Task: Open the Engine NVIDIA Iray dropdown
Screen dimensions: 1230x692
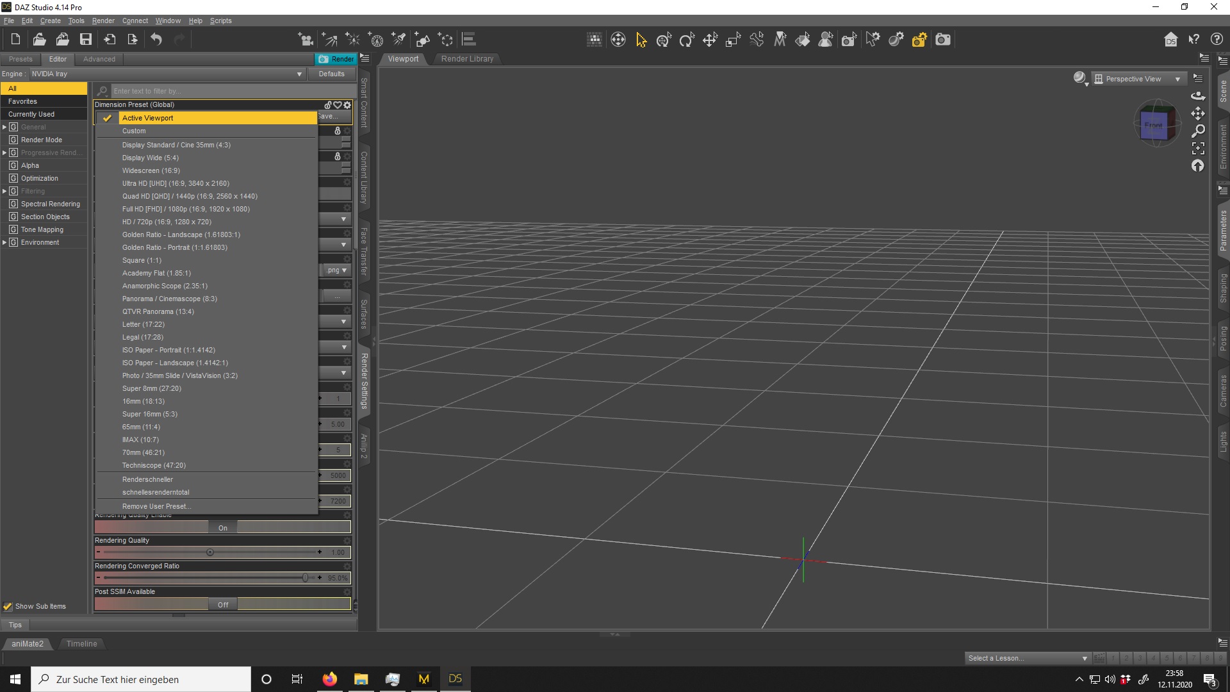Action: [x=167, y=74]
